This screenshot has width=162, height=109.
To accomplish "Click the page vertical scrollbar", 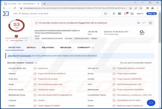I will pos(160,60).
